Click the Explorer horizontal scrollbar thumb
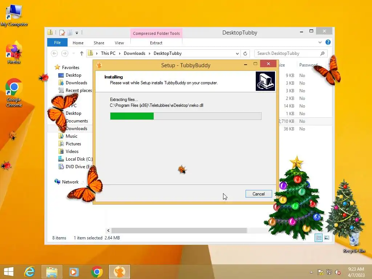 click(x=179, y=230)
